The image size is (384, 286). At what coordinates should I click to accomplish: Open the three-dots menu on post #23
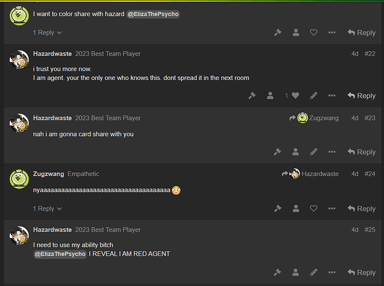point(331,152)
